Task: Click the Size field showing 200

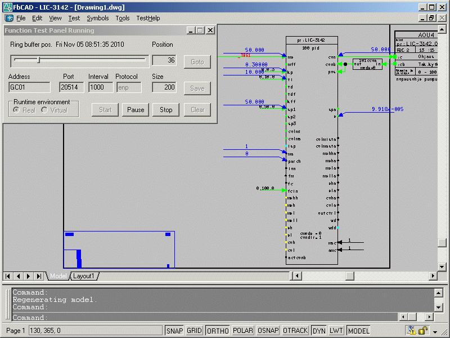Action: (x=164, y=87)
